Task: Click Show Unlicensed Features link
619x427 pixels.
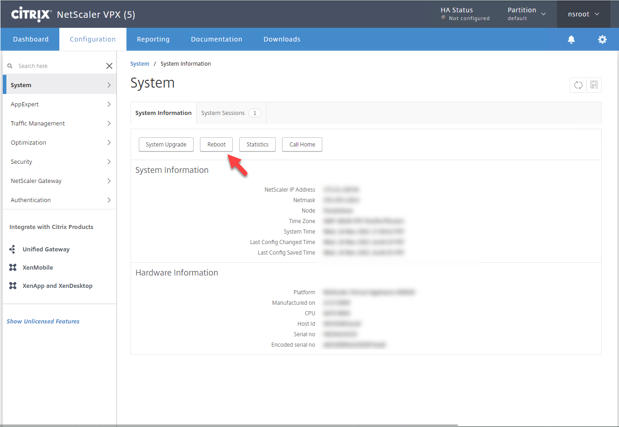Action: (43, 322)
